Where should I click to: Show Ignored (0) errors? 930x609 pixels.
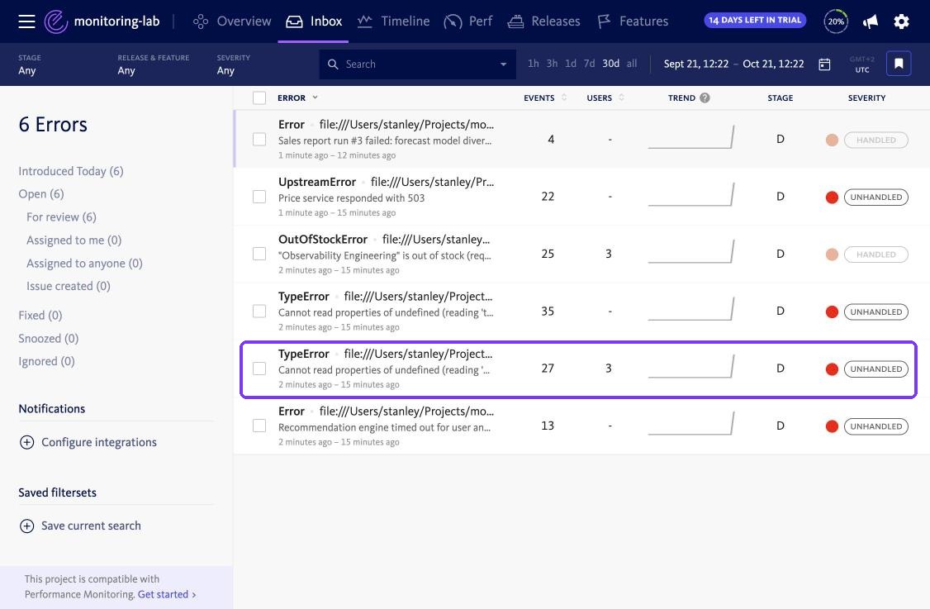pos(46,361)
